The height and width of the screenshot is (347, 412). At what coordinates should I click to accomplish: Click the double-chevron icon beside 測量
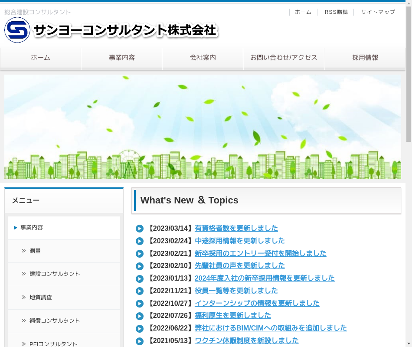point(24,251)
